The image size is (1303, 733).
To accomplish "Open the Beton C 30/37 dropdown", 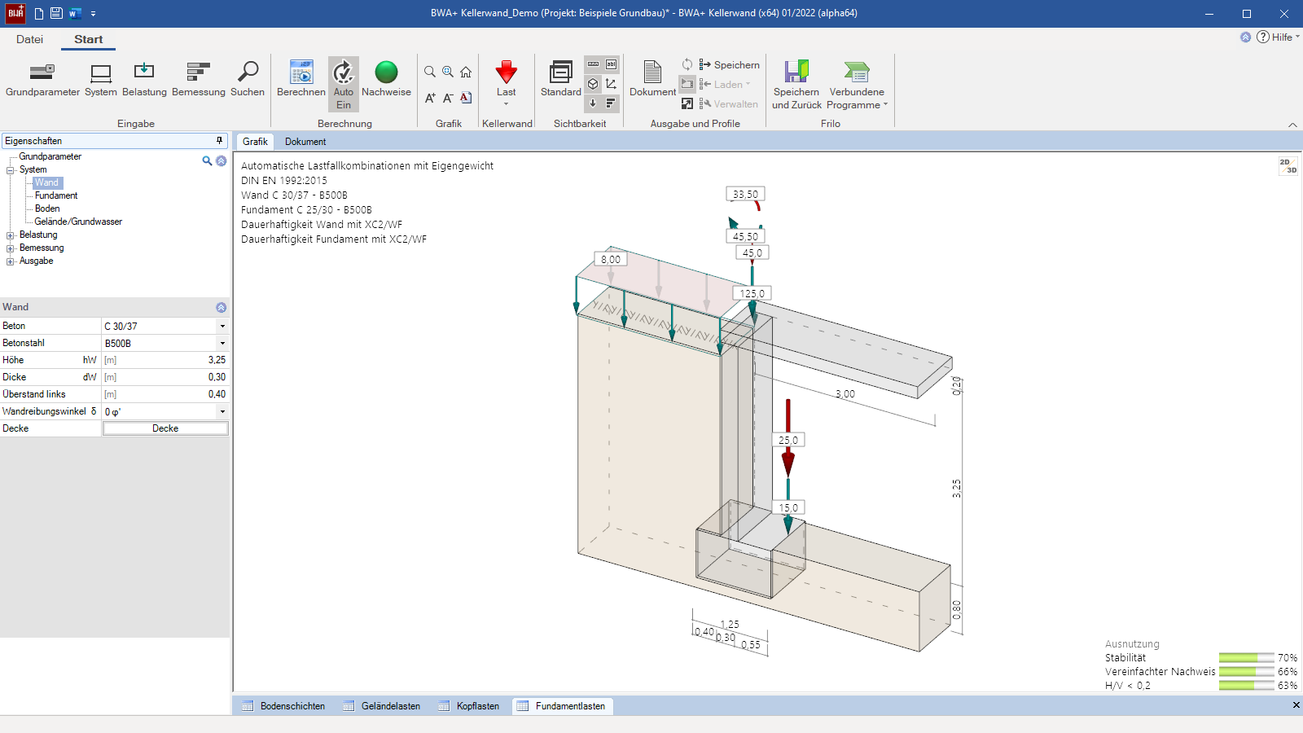I will coord(222,326).
